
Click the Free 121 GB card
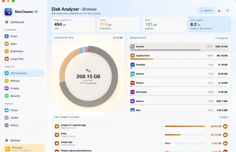tap(164, 24)
